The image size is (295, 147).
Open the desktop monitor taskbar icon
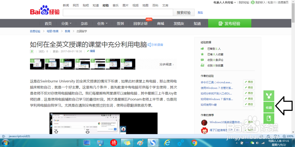pyautogui.click(x=87, y=143)
